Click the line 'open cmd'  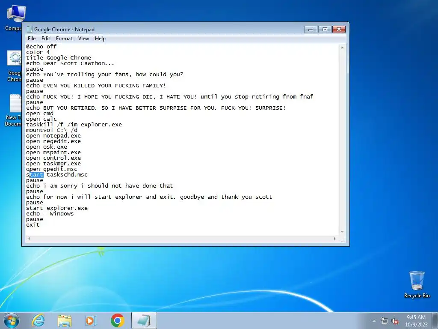tap(40, 113)
